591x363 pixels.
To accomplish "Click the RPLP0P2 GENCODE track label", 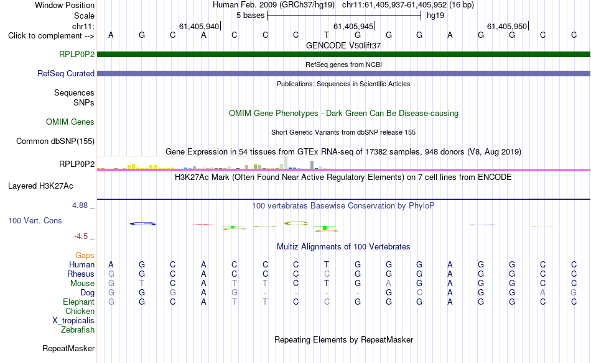I will click(77, 54).
